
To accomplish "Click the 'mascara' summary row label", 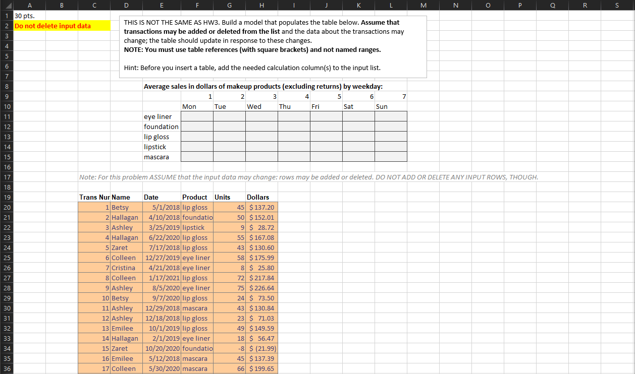I will point(162,157).
